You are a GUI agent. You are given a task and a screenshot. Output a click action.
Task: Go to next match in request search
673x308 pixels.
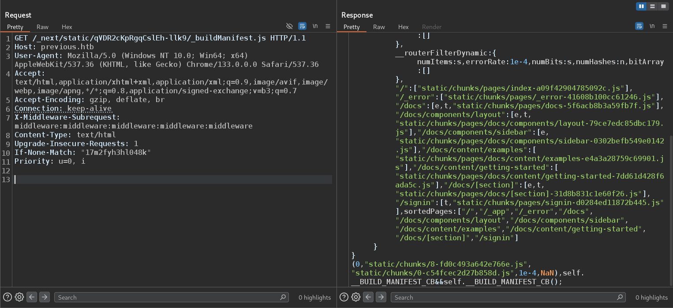[x=44, y=297]
